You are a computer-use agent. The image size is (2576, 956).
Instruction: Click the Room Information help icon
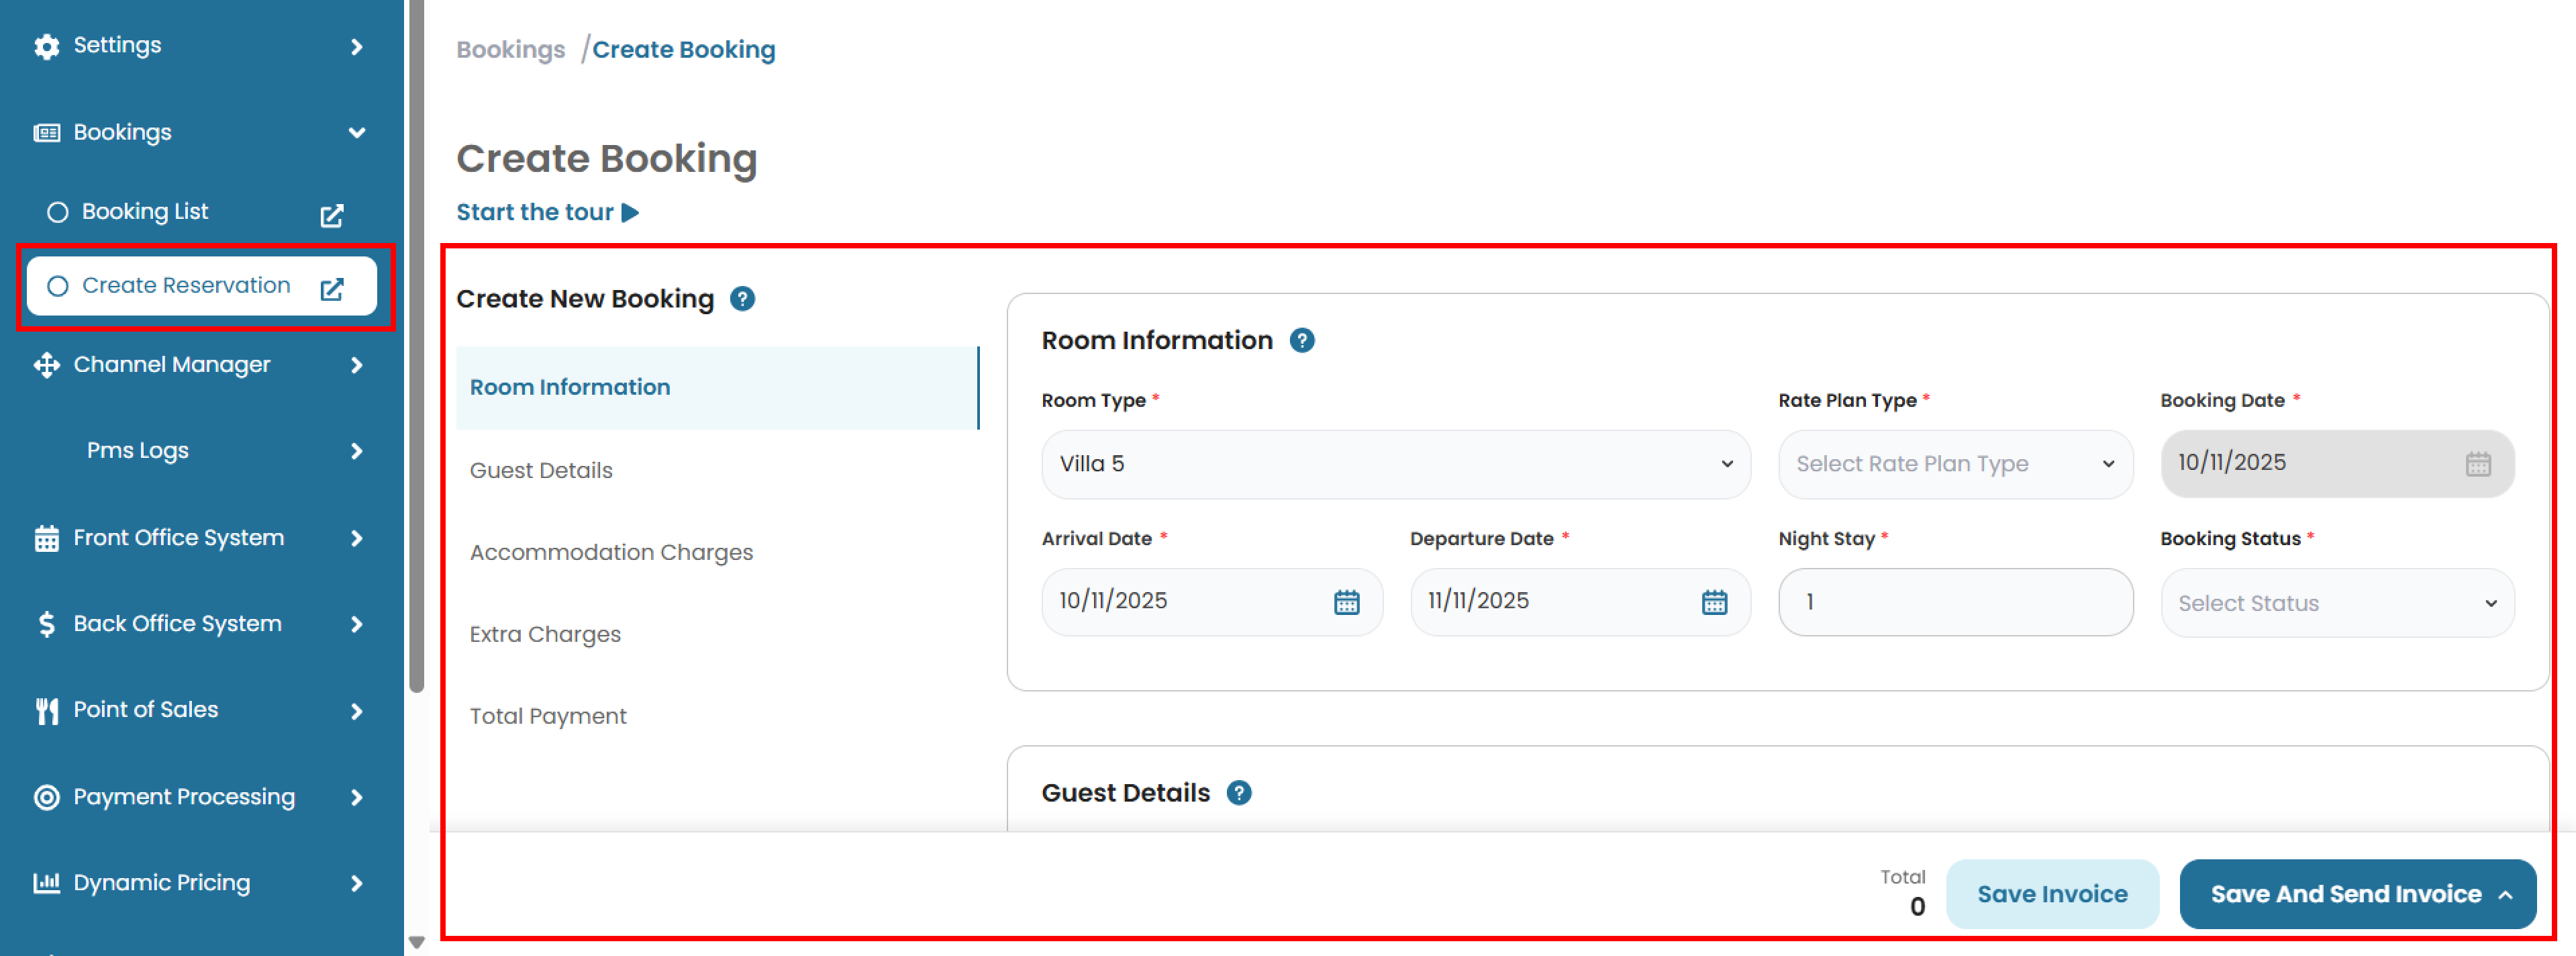point(1302,340)
